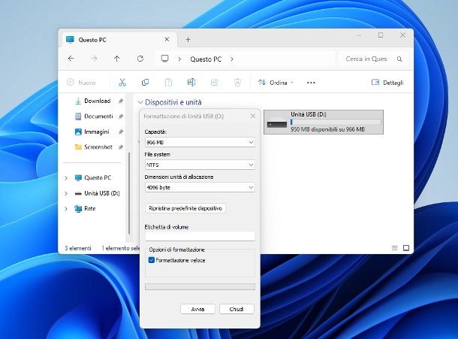Open the Ordina sort menu
Viewport: 458px width, 339px height.
276,83
